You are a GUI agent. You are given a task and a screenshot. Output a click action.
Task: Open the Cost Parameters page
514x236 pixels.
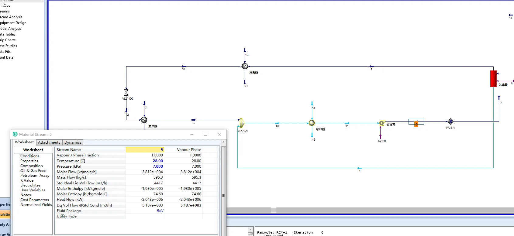(35, 200)
